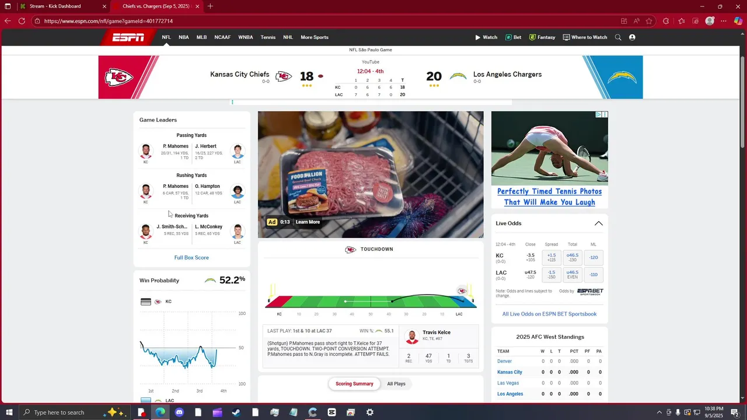This screenshot has height=420, width=747.
Task: Open J. Herbert passing yards leader
Action: tap(205, 146)
